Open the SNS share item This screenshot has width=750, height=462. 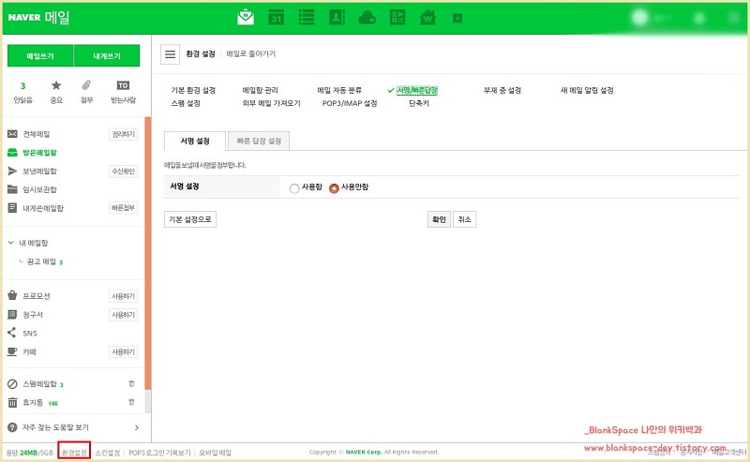[x=30, y=333]
